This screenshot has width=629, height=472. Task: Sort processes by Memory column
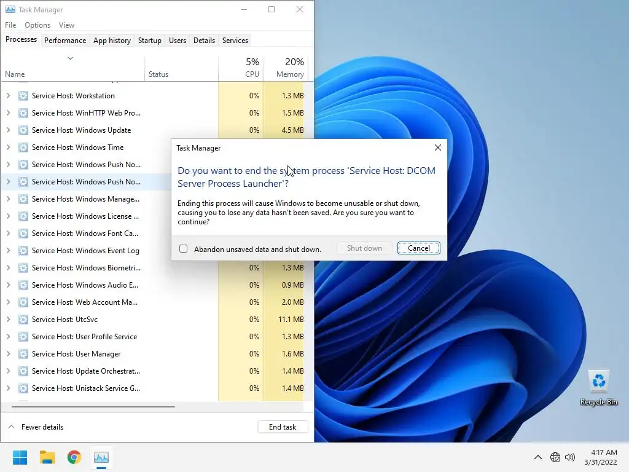pos(286,68)
